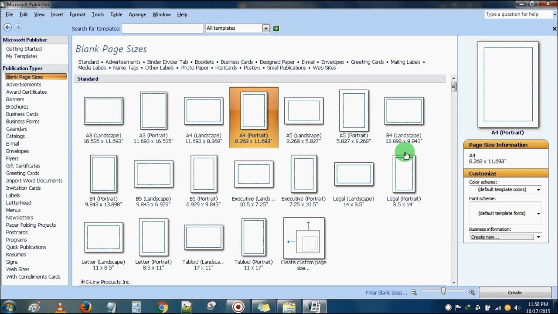Select Resumes publication type
Screen dimensions: 558x314
coord(16,255)
